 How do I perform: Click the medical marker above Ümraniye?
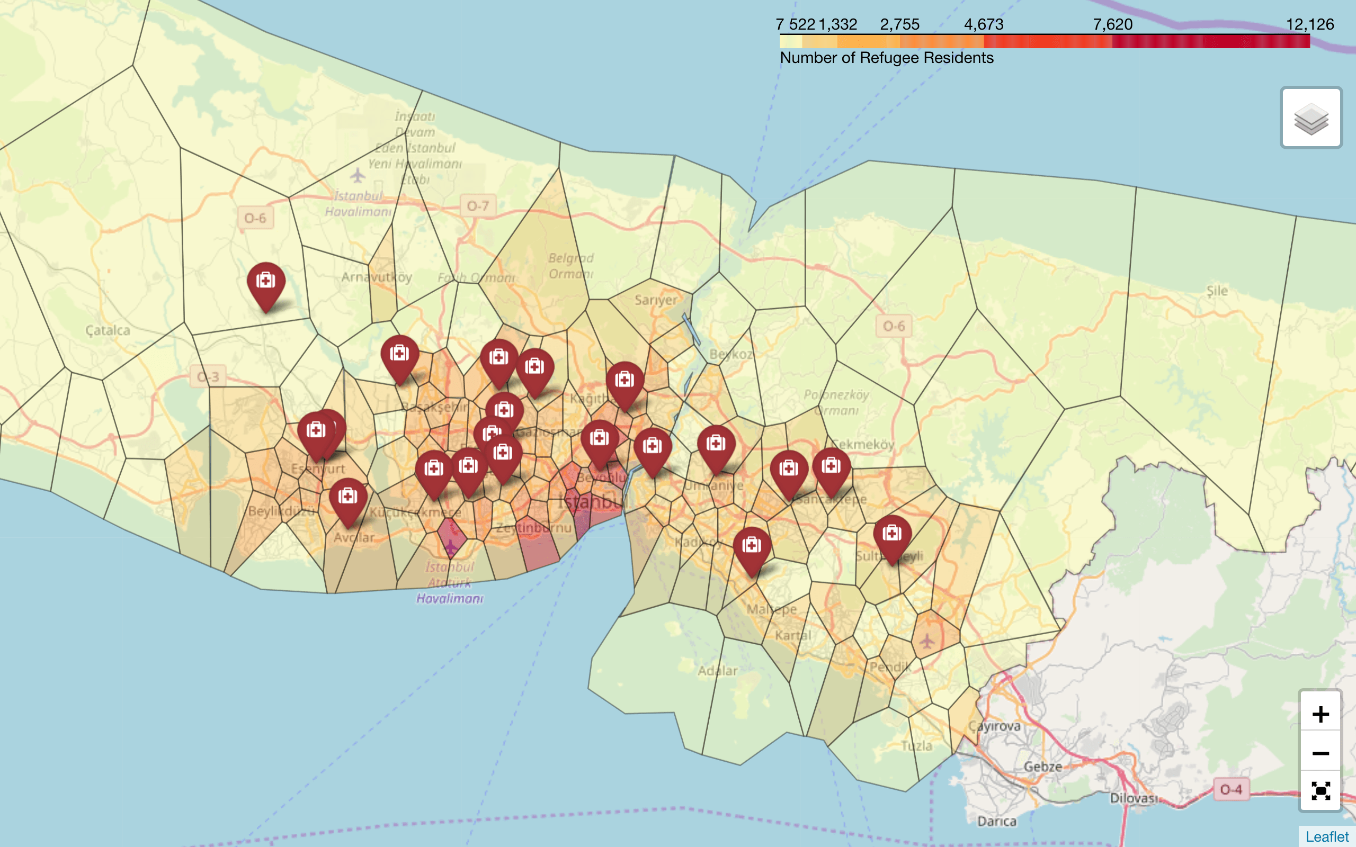coord(716,445)
